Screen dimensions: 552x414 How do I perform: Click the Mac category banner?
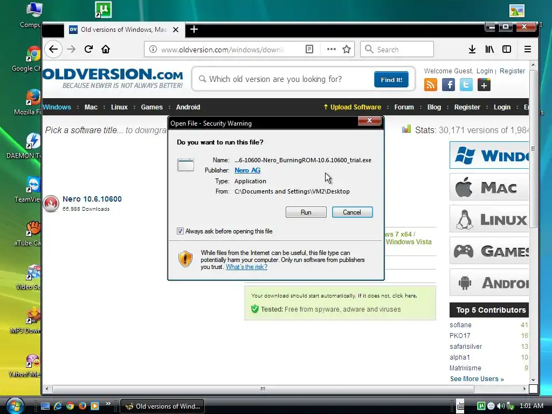pyautogui.click(x=489, y=187)
